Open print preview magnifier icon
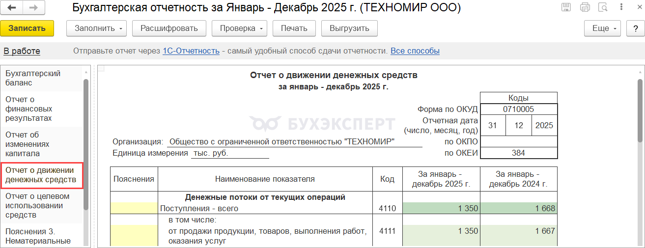The height and width of the screenshot is (248, 645). (x=603, y=7)
